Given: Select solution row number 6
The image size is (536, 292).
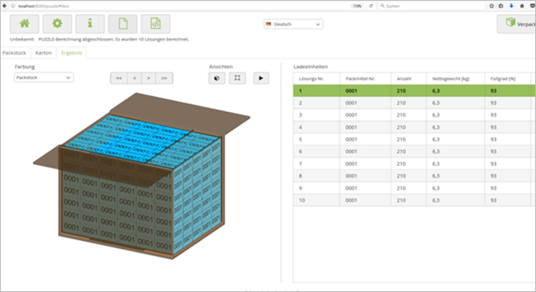Looking at the screenshot, I should pos(414,151).
